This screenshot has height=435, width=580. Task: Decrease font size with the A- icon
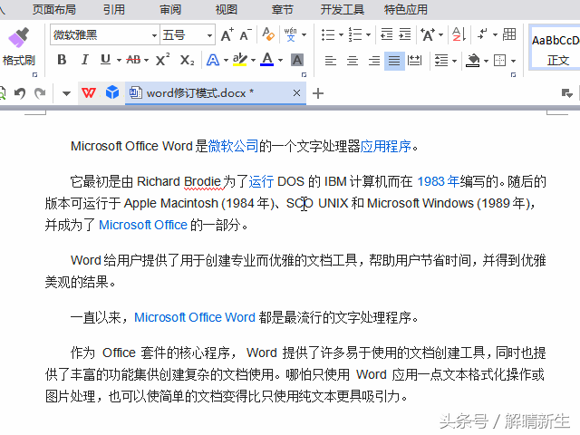pyautogui.click(x=246, y=34)
